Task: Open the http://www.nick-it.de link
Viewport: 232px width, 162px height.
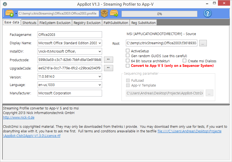Action: pyautogui.click(x=19, y=117)
